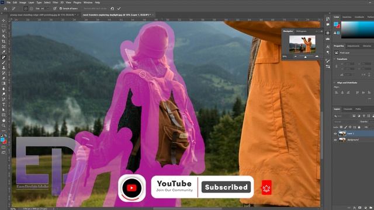Toggle lock image pixels (brush) icon
This screenshot has width=374, height=210.
pos(345,127)
